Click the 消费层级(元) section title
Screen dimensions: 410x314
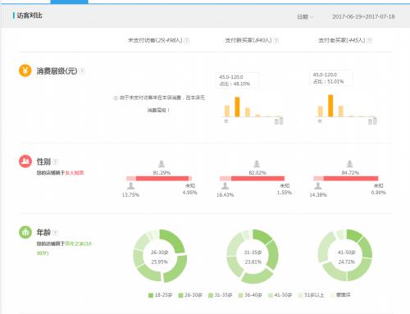(57, 71)
